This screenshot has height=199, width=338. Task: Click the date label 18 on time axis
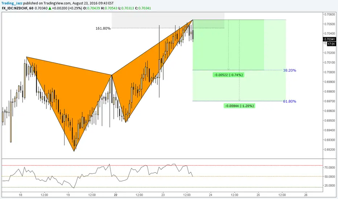pyautogui.click(x=20, y=195)
